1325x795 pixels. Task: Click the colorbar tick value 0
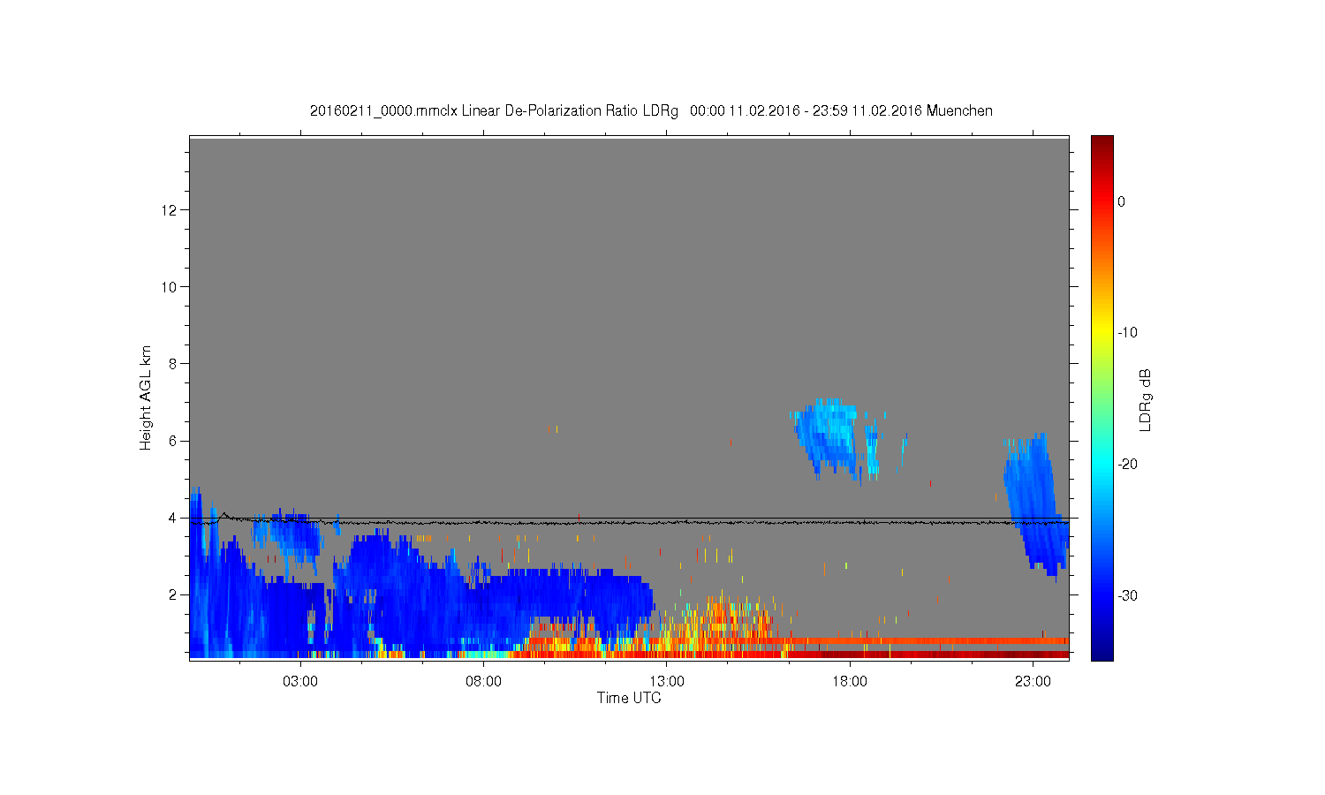[1122, 201]
